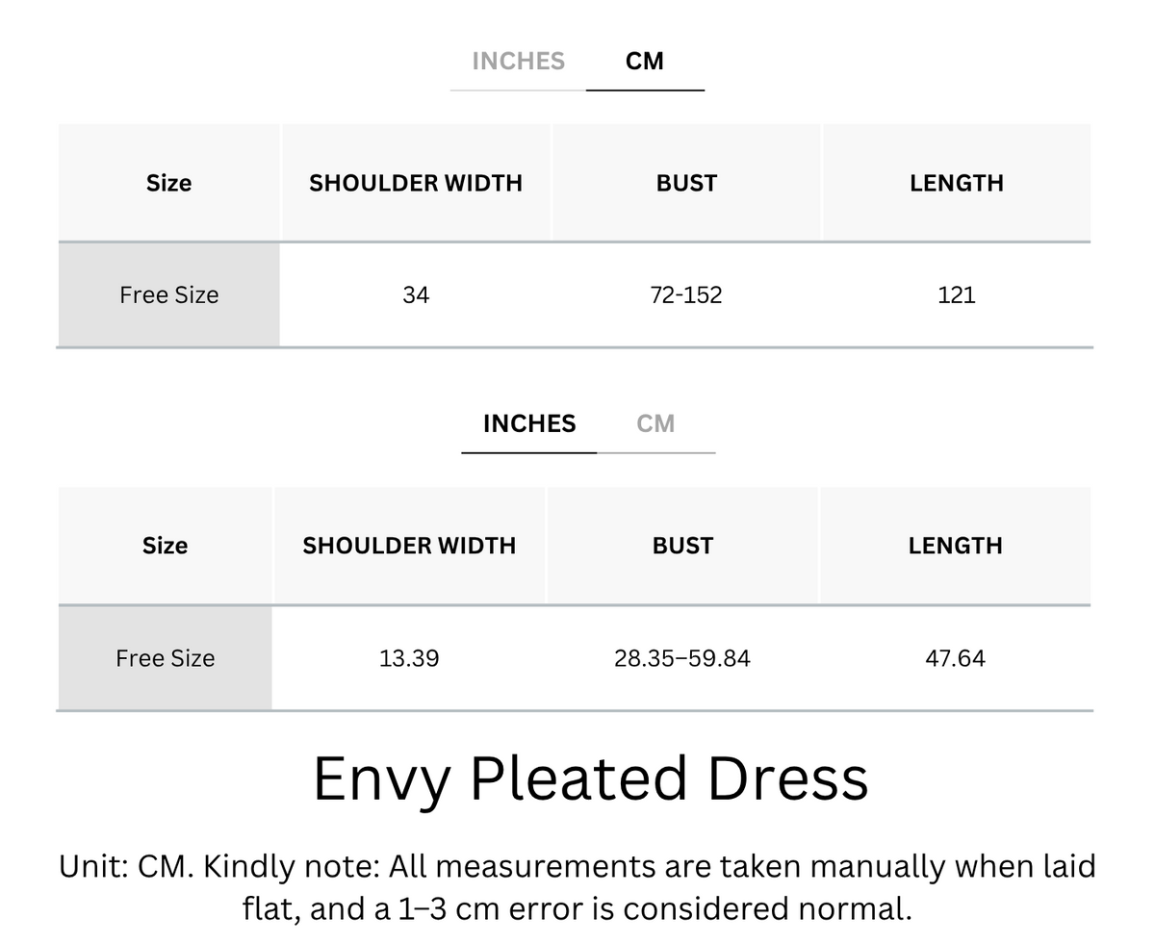This screenshot has width=1155, height=944.
Task: Select the active CM tab in top table
Action: pyautogui.click(x=644, y=61)
